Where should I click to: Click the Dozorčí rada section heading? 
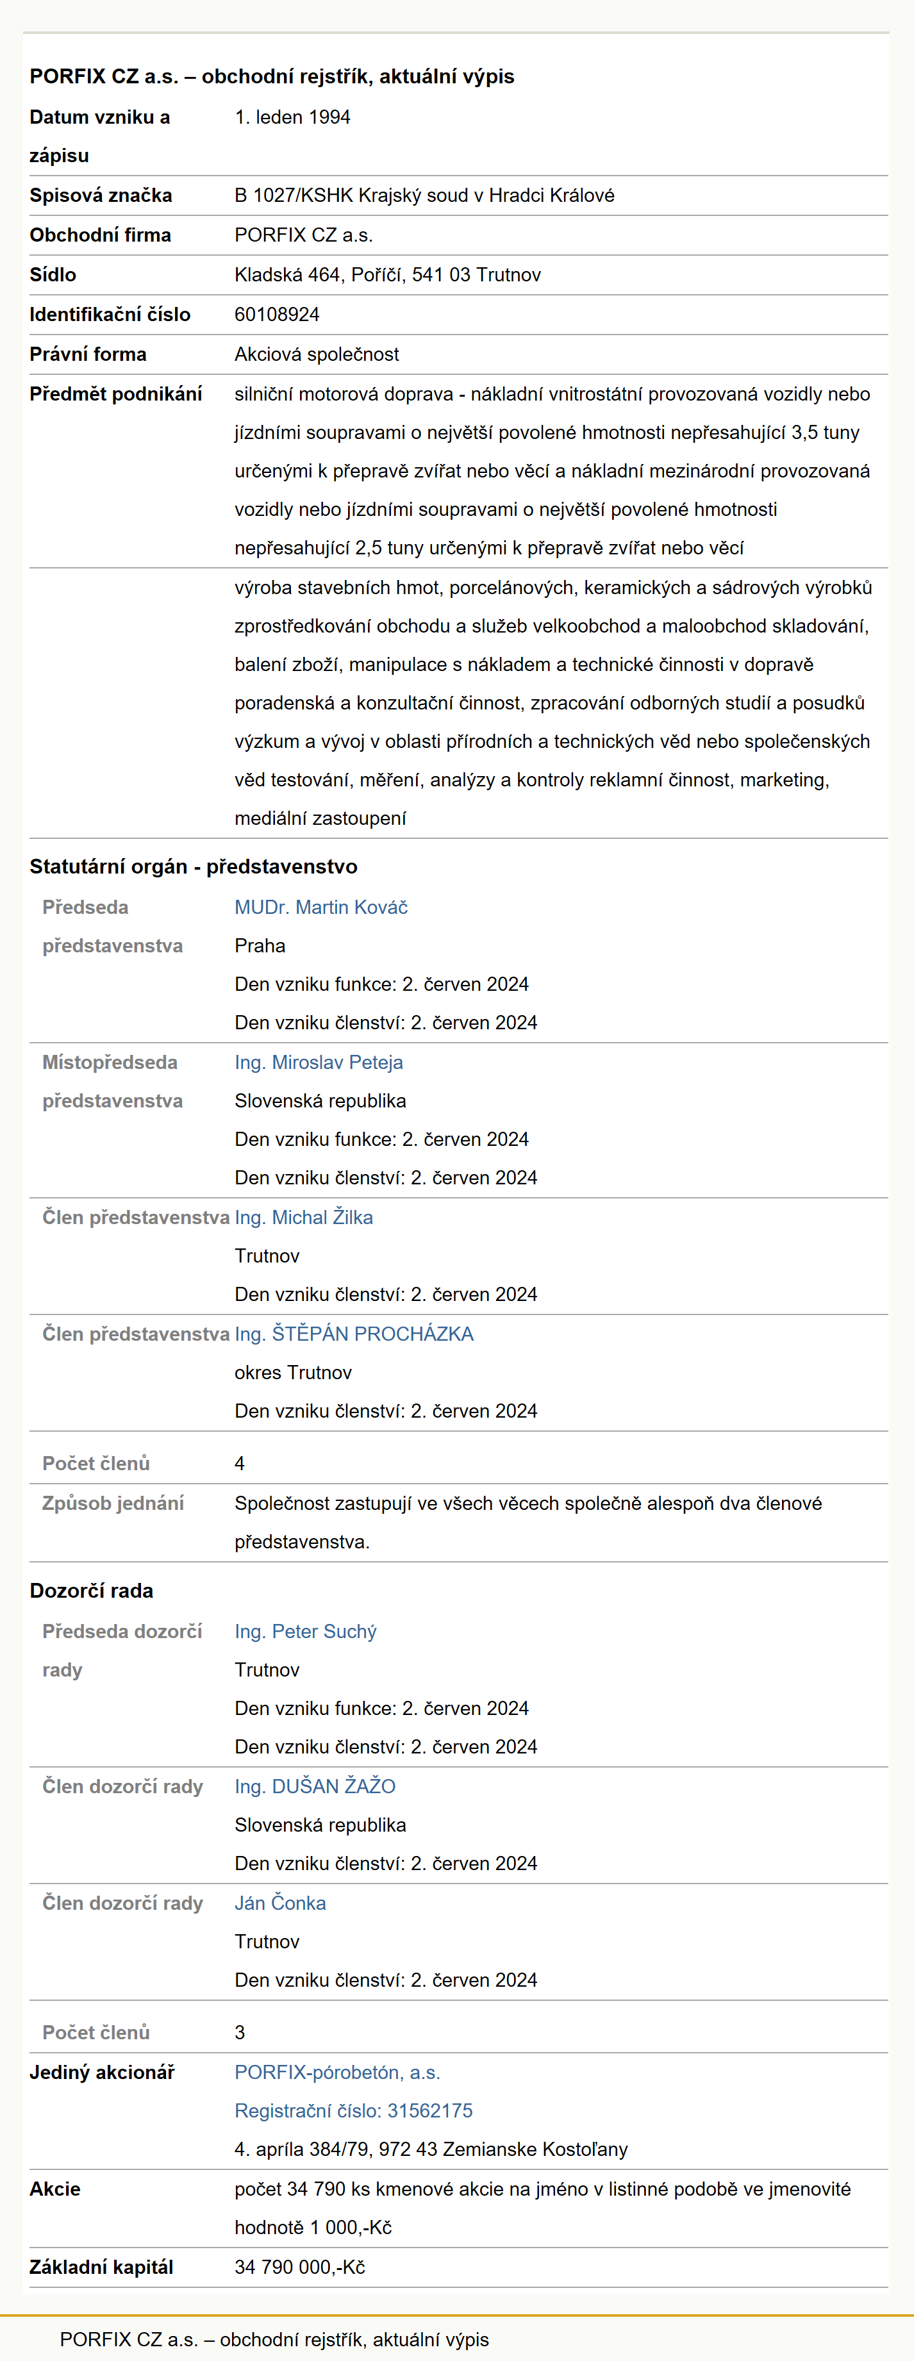pyautogui.click(x=92, y=1591)
